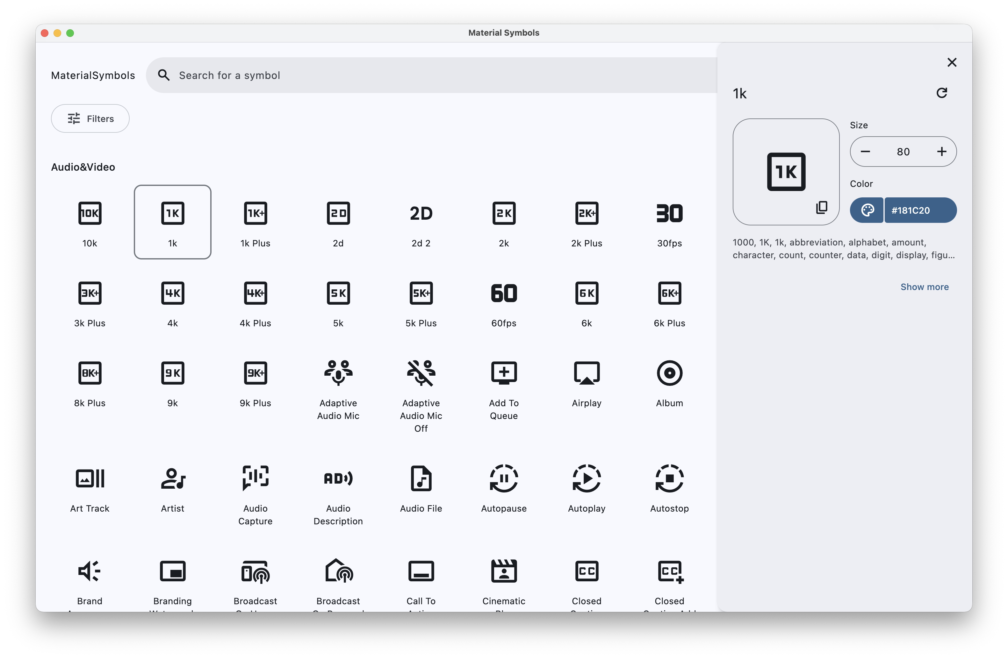Click the magnifier search icon
This screenshot has height=659, width=1008.
point(163,75)
